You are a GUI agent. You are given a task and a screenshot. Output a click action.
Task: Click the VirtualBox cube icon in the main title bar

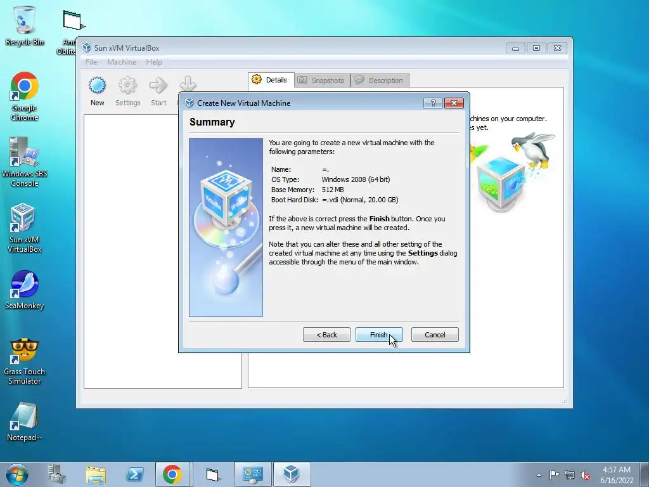86,48
